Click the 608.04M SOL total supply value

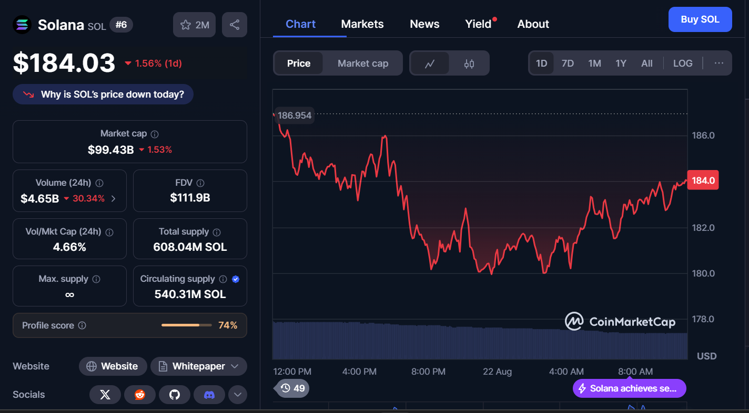[190, 247]
